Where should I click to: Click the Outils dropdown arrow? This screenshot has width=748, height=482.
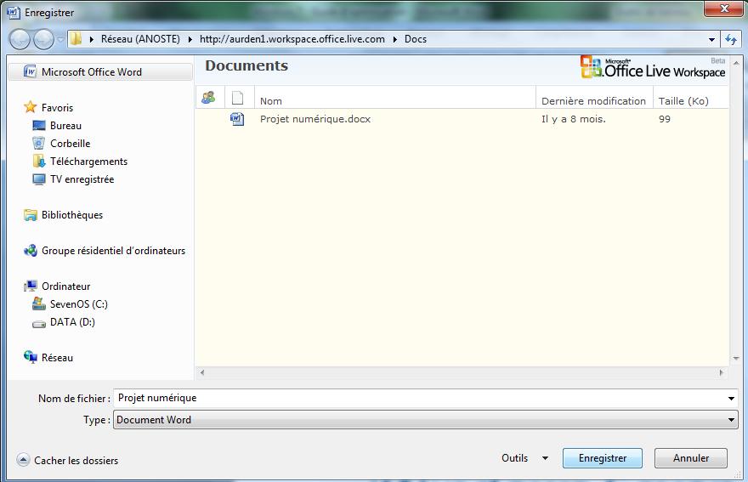(x=545, y=458)
